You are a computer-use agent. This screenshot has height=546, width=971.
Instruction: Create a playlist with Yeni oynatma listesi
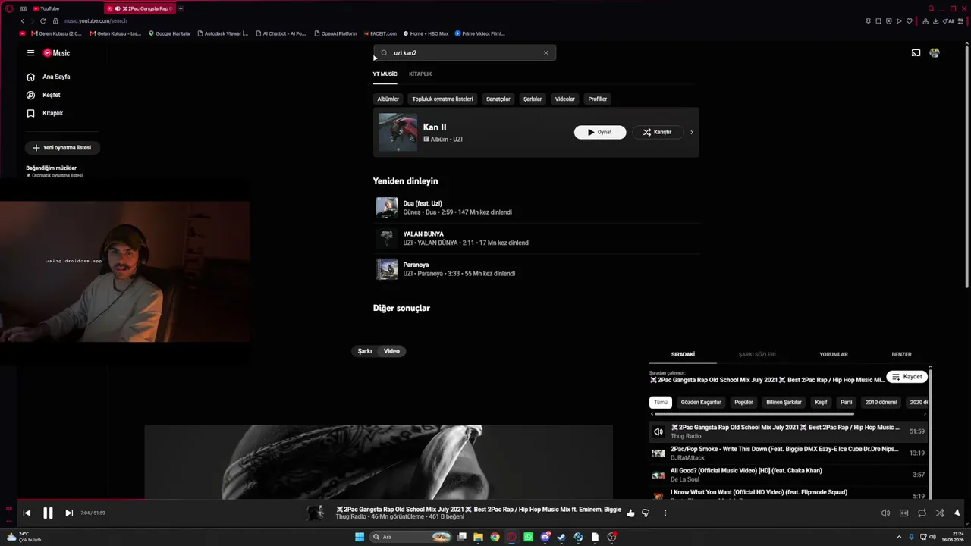[62, 148]
